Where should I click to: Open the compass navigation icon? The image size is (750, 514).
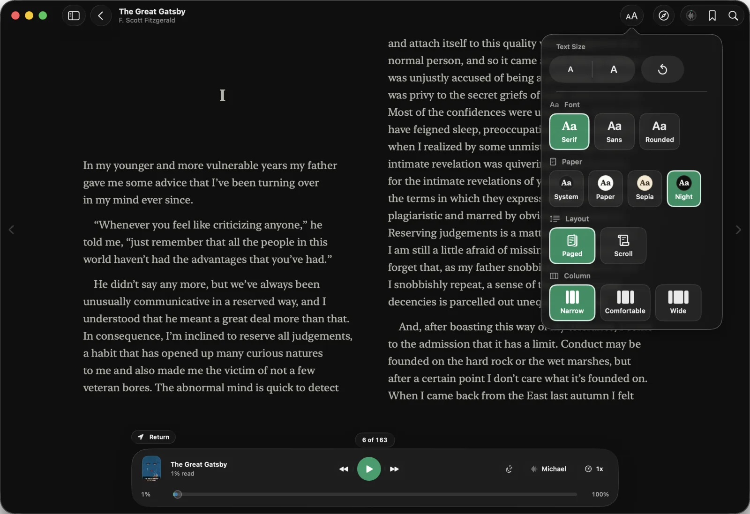(x=663, y=16)
